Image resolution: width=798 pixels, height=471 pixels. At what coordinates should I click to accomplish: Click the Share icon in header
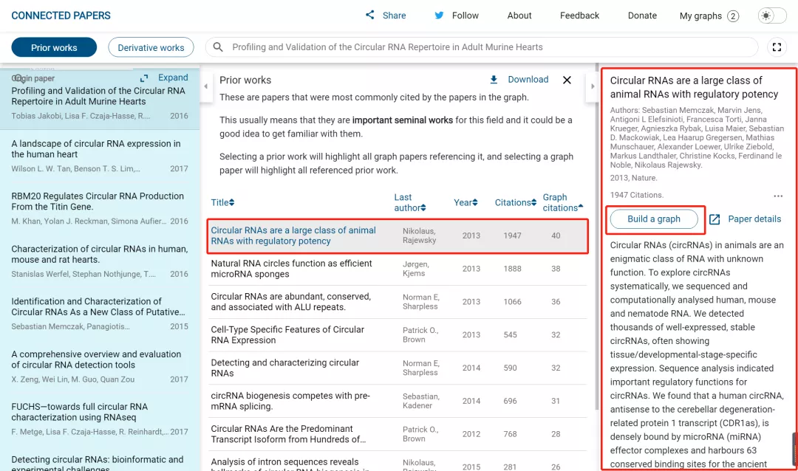[370, 16]
